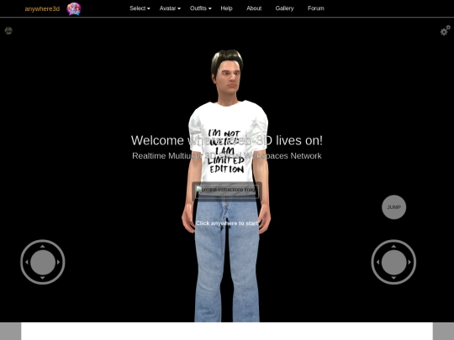Click the right joystick down arrow
The width and height of the screenshot is (454, 340).
(x=393, y=278)
